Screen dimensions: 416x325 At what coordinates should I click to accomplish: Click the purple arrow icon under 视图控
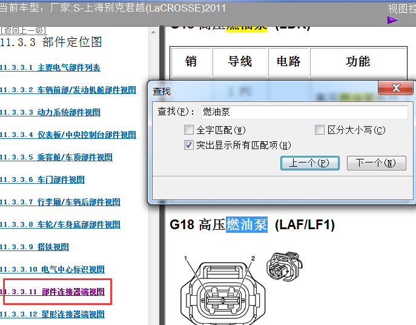pyautogui.click(x=392, y=20)
